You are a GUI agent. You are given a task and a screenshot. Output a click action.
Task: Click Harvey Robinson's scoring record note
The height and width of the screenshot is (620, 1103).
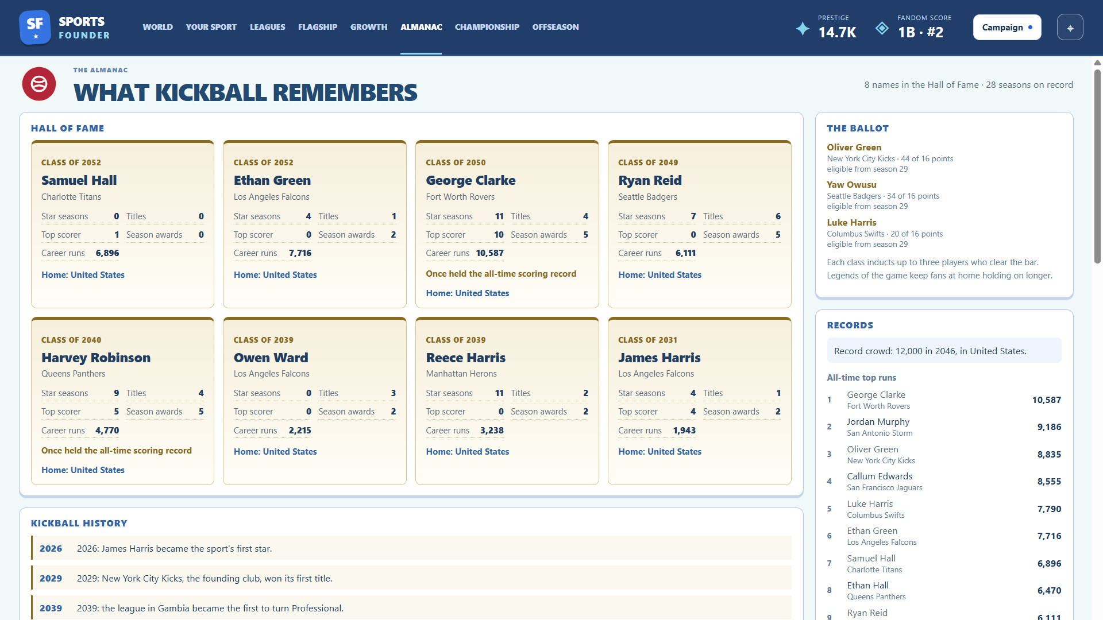[x=117, y=451]
